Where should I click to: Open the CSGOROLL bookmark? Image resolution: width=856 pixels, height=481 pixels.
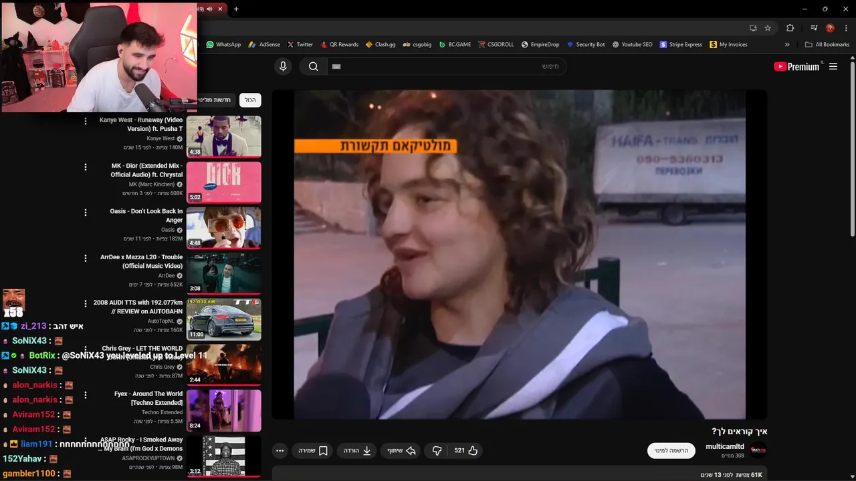coord(496,45)
